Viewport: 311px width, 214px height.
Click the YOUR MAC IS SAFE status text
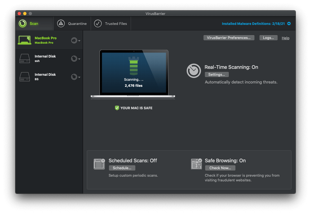tap(136, 108)
